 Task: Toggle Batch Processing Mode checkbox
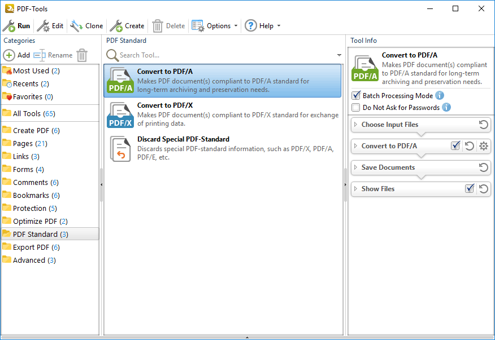tap(356, 95)
